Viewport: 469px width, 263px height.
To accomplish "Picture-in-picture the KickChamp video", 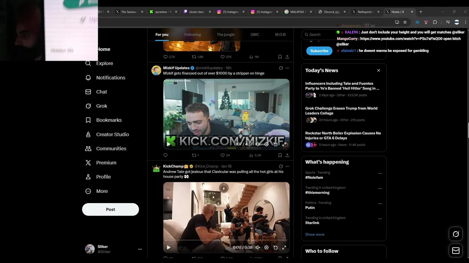I will click(x=275, y=247).
